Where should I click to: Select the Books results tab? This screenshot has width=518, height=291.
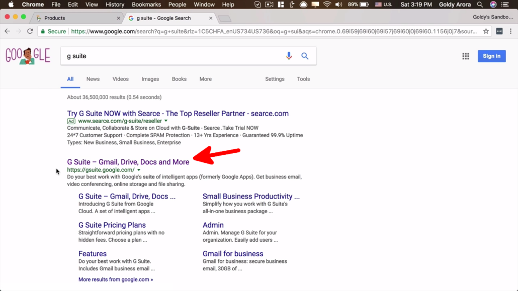[x=179, y=79]
